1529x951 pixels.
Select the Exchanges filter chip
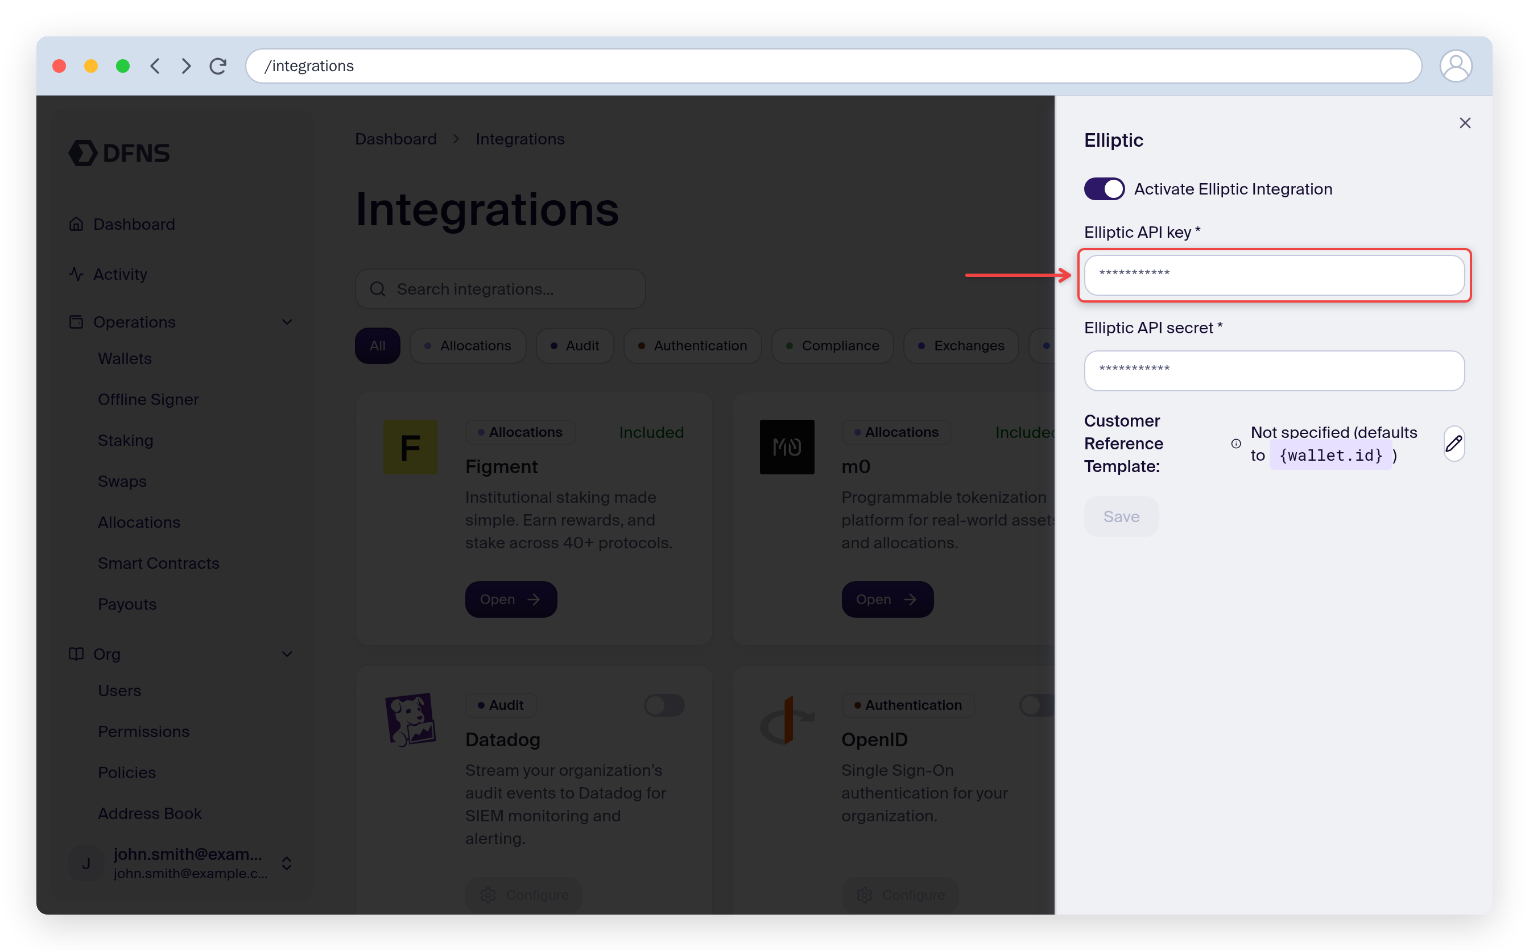pos(960,346)
